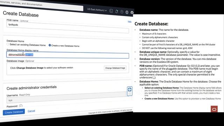Click the 'PDB name: (Optional)' slide text
The width and height of the screenshot is (224, 126).
point(152,66)
